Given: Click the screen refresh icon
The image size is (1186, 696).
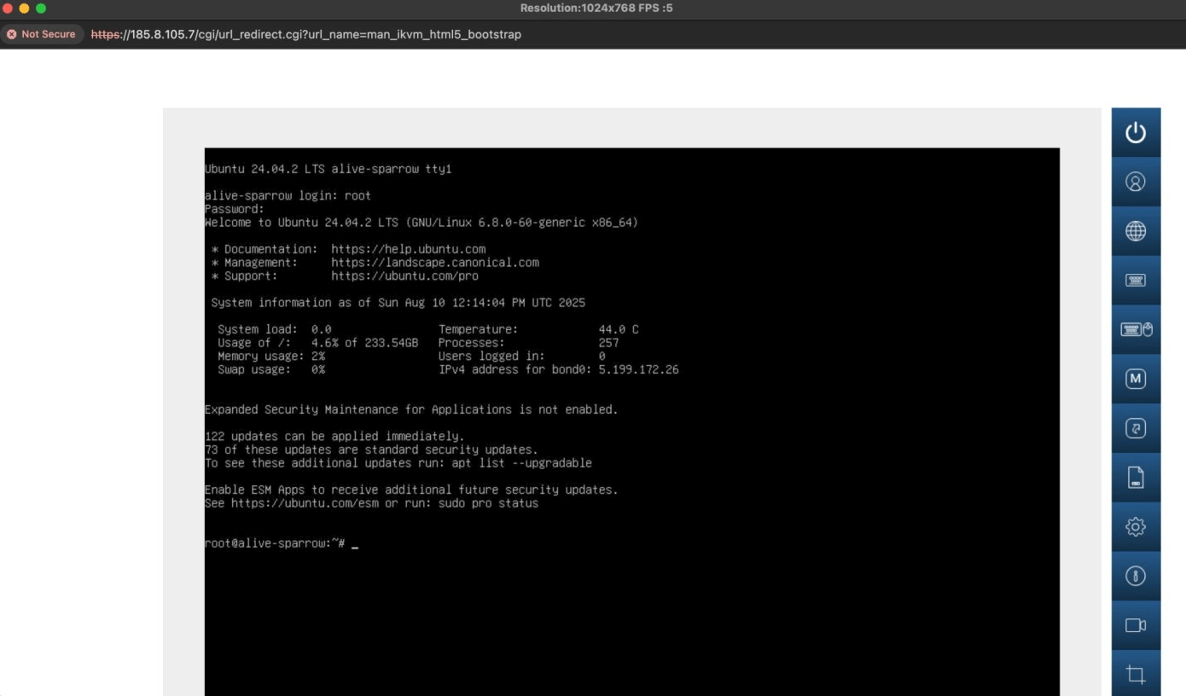Looking at the screenshot, I should 1136,427.
